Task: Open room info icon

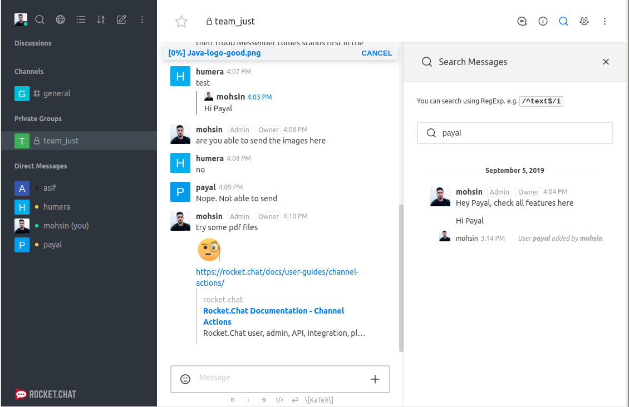Action: (543, 21)
